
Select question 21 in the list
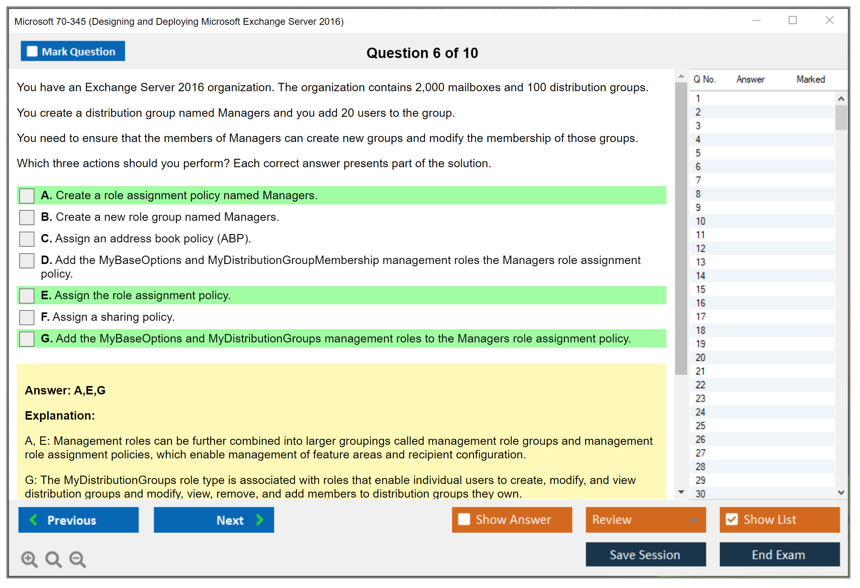tap(700, 371)
